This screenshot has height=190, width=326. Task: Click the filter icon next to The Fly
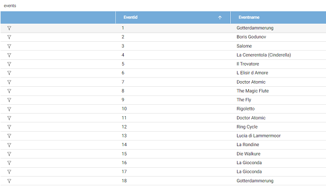pos(9,100)
